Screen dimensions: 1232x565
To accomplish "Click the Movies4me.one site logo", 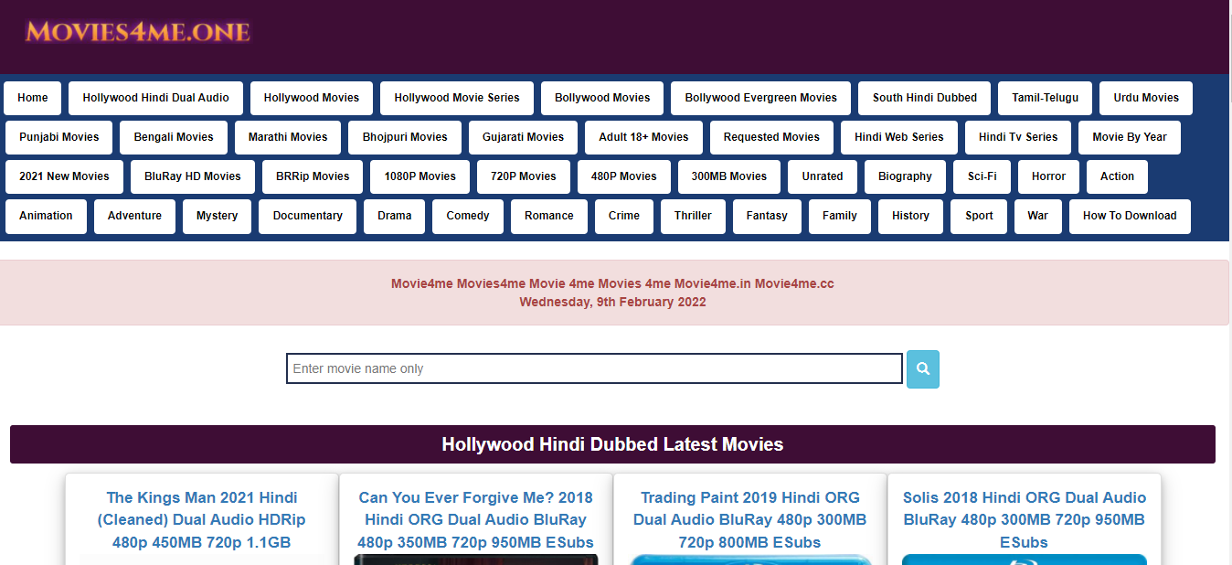I will click(137, 32).
